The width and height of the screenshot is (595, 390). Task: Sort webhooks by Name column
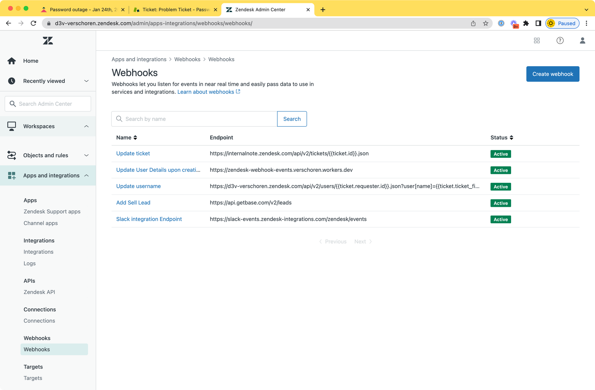[x=127, y=137]
